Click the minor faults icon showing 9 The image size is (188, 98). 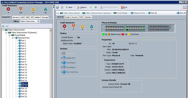coord(33,9)
